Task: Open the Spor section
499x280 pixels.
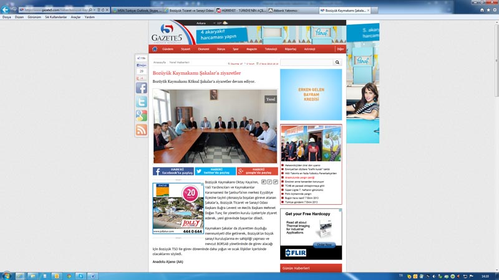Action: 236,49
